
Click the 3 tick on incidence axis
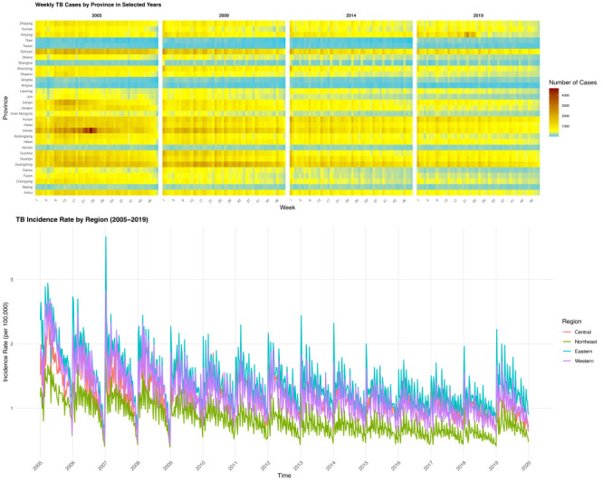[x=12, y=280]
